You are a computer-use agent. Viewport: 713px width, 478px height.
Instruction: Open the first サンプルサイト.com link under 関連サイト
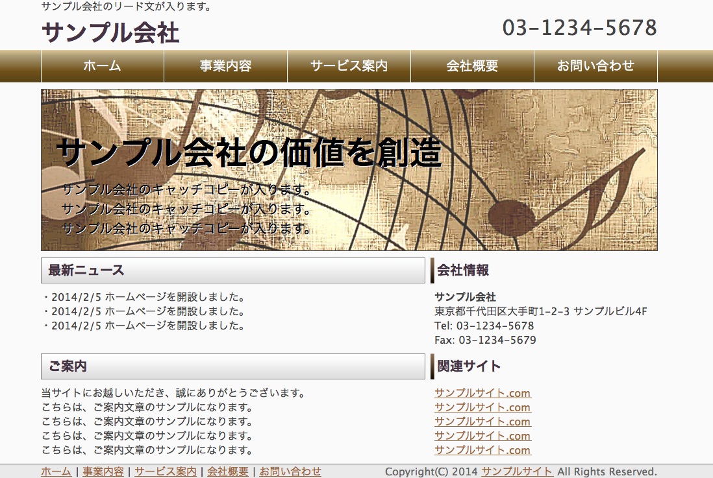(482, 393)
